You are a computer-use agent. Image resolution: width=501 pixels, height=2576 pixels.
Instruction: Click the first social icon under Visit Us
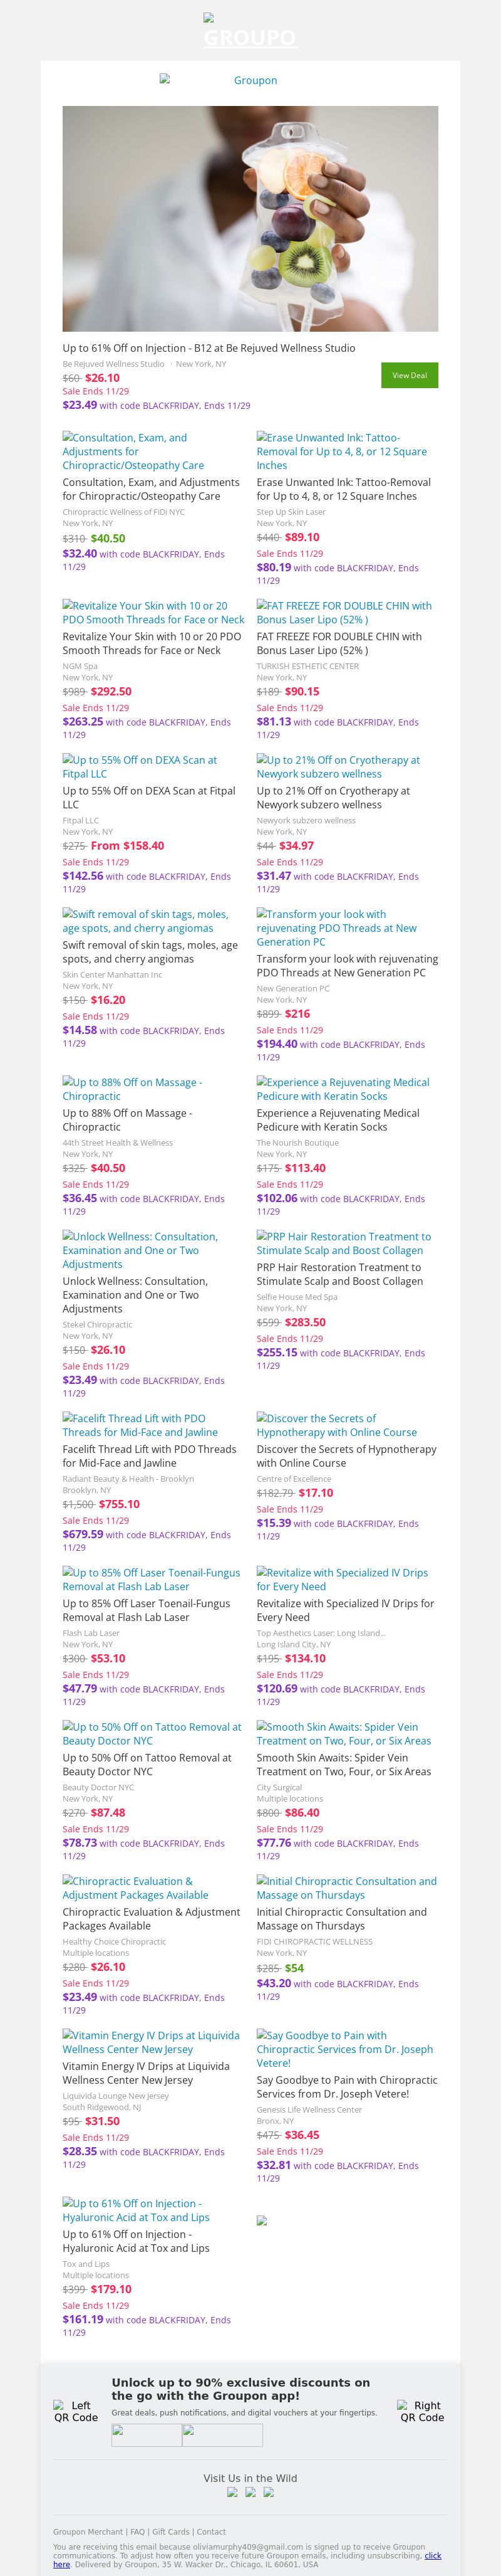coord(232,2492)
